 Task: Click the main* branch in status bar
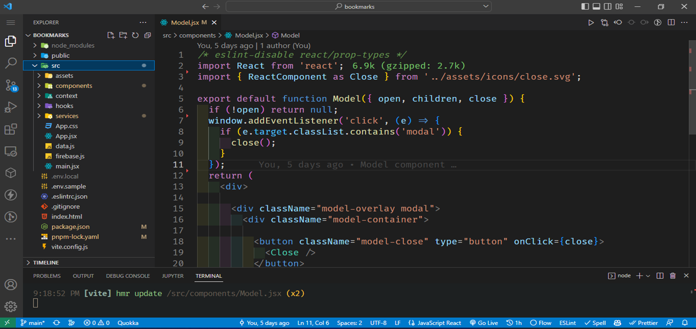pyautogui.click(x=32, y=323)
